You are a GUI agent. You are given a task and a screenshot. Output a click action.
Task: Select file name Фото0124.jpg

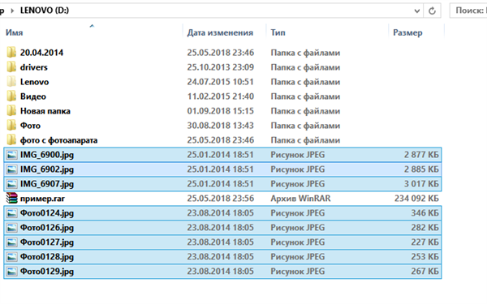(47, 213)
